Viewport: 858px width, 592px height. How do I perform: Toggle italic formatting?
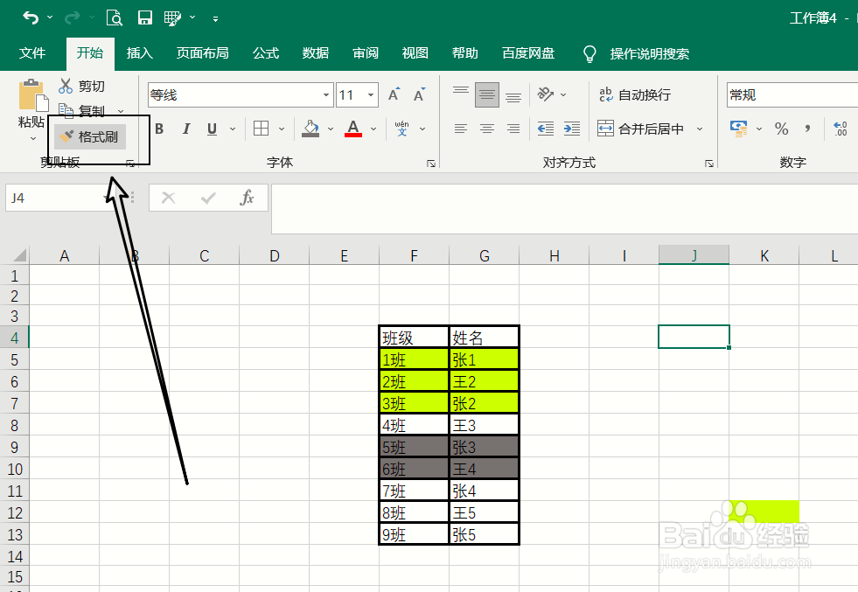click(x=186, y=129)
